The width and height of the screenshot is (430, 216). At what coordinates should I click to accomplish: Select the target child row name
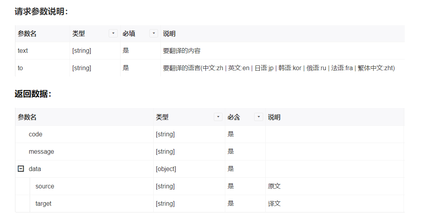coord(43,204)
